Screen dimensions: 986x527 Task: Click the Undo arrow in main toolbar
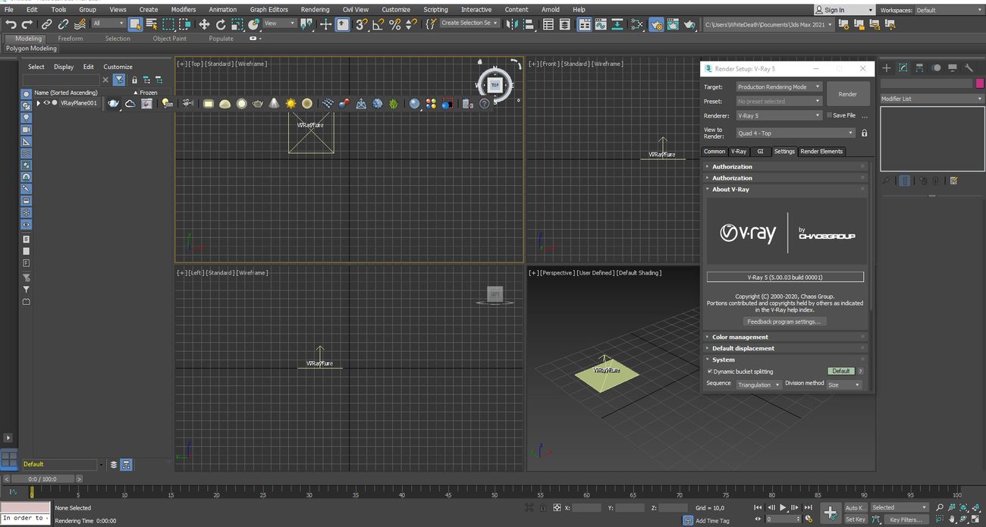(x=11, y=24)
